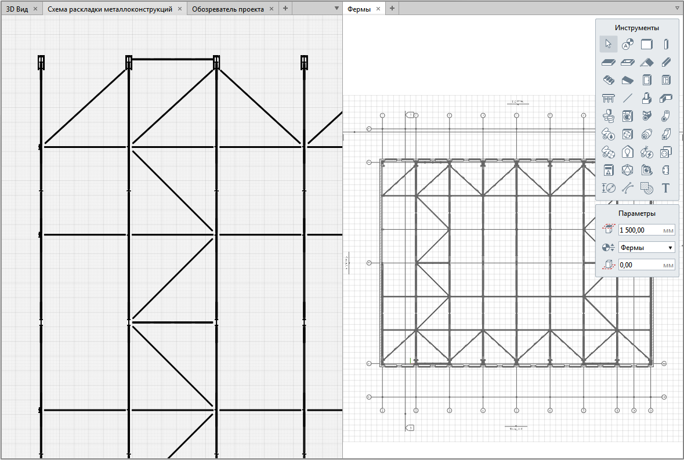Screen dimensions: 684x460
Task: Close the 3D Вид tab
Action: click(x=35, y=9)
